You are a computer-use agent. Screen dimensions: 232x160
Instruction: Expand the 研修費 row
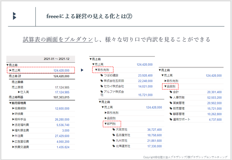pos(13,114)
